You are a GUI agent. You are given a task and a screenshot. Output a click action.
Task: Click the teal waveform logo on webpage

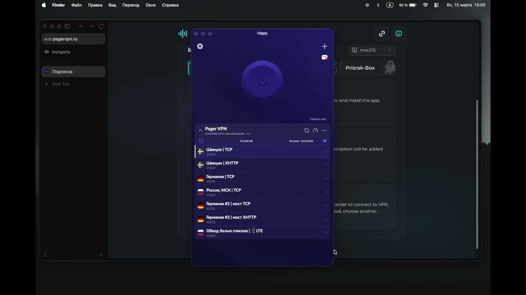(183, 34)
